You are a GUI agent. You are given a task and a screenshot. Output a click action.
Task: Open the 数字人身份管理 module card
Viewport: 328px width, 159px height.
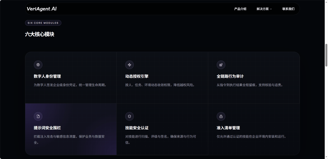pyautogui.click(x=71, y=77)
